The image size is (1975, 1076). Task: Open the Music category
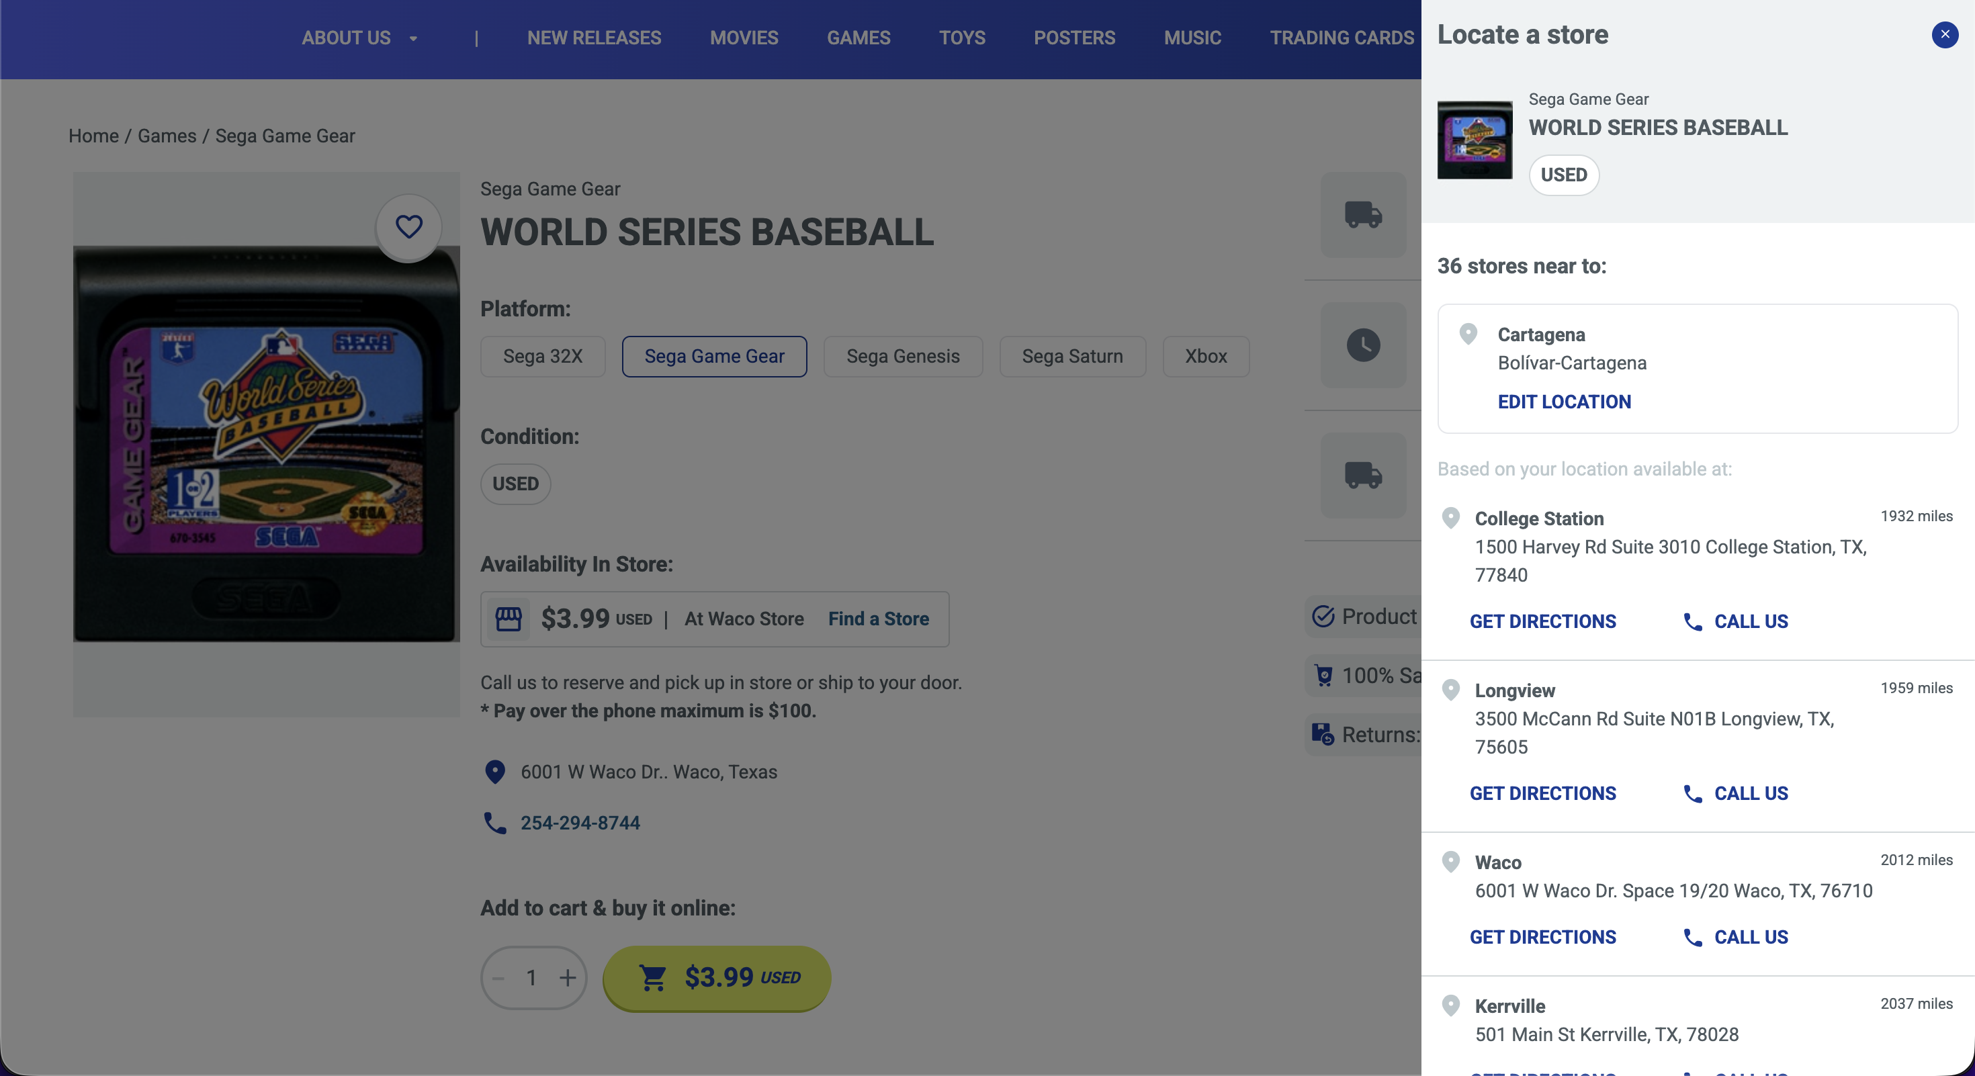coord(1192,38)
